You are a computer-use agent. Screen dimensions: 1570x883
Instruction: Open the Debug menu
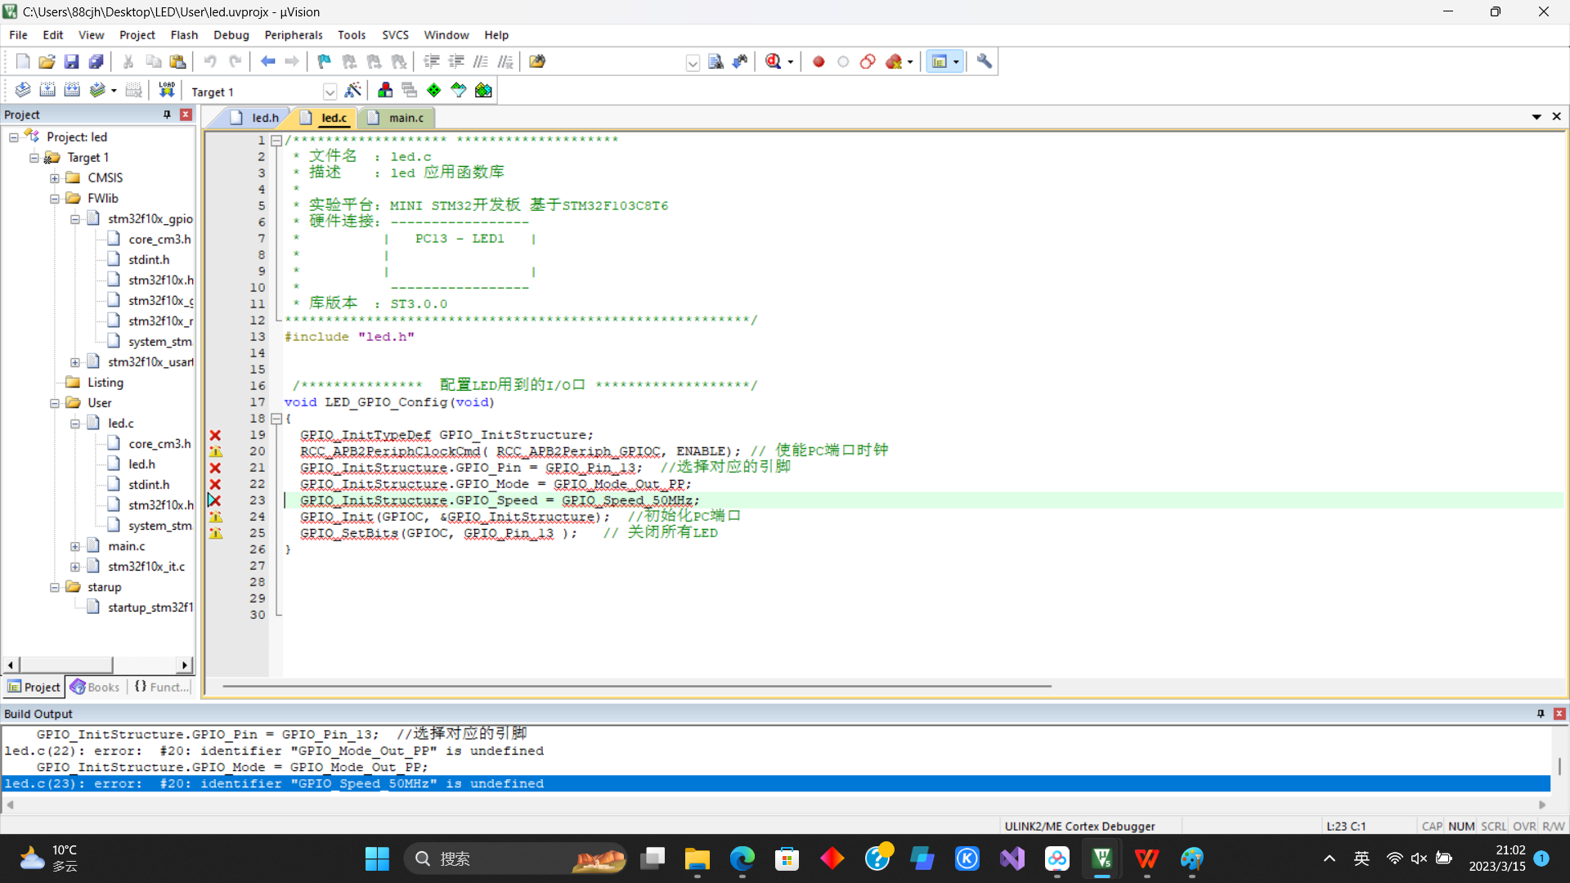point(231,35)
